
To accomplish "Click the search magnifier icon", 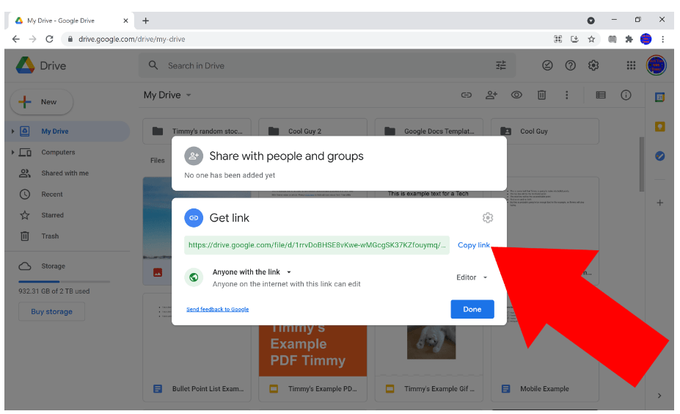I will click(x=153, y=65).
